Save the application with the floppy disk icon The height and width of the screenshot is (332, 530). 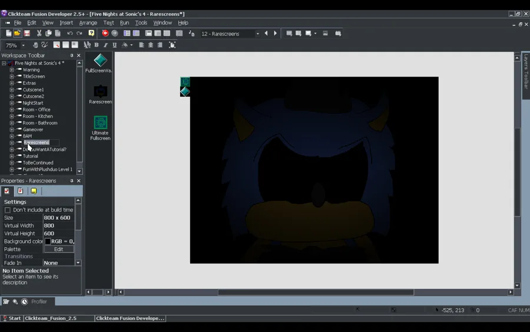pos(26,33)
